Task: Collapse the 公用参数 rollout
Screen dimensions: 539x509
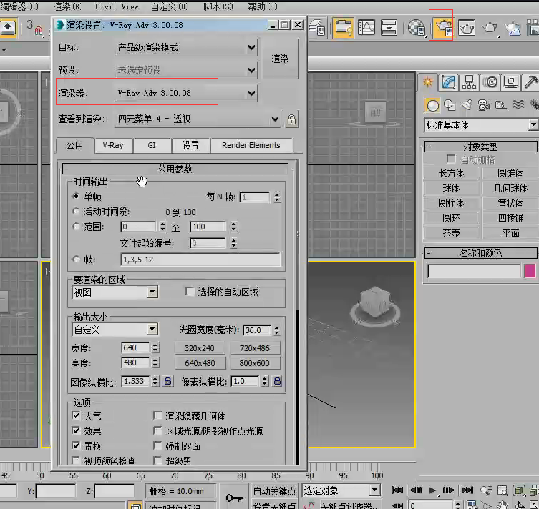Action: 175,169
